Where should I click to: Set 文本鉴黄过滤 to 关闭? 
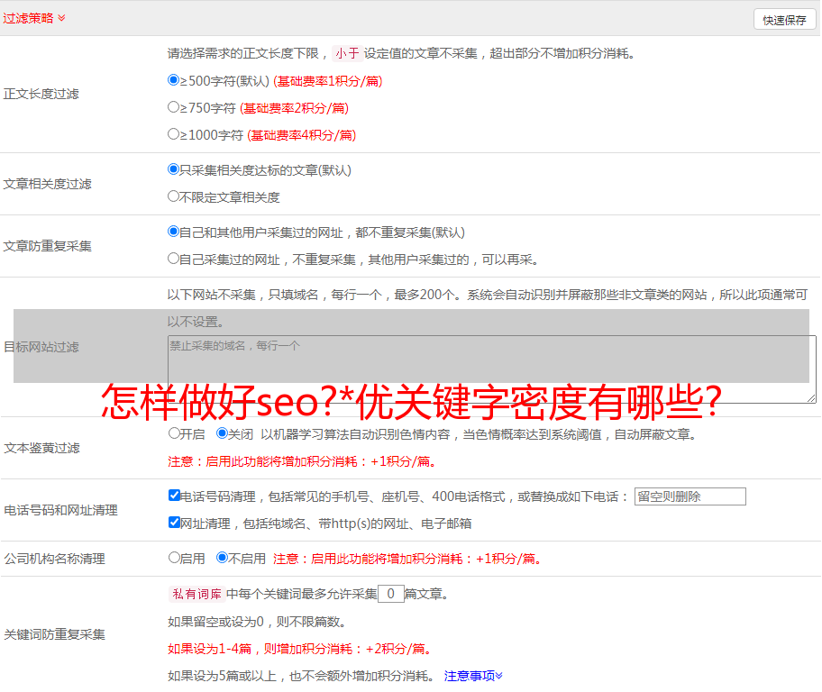223,433
